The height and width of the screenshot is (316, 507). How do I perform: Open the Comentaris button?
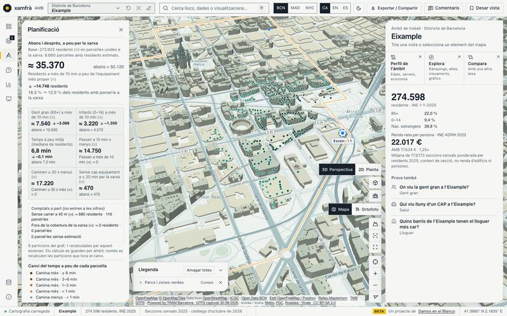tap(443, 8)
